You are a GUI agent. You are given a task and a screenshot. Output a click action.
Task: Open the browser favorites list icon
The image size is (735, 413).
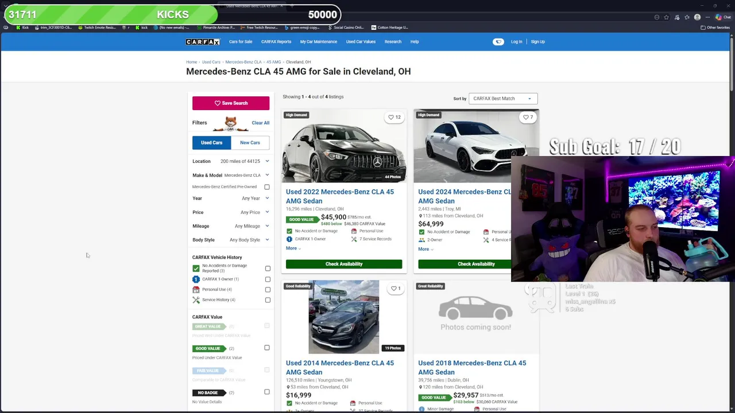[687, 17]
